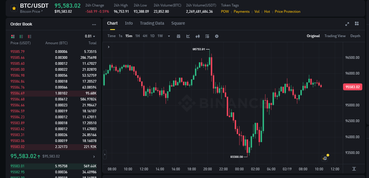The width and height of the screenshot is (369, 178).
Task: Click the POW token tag
Action: click(225, 11)
